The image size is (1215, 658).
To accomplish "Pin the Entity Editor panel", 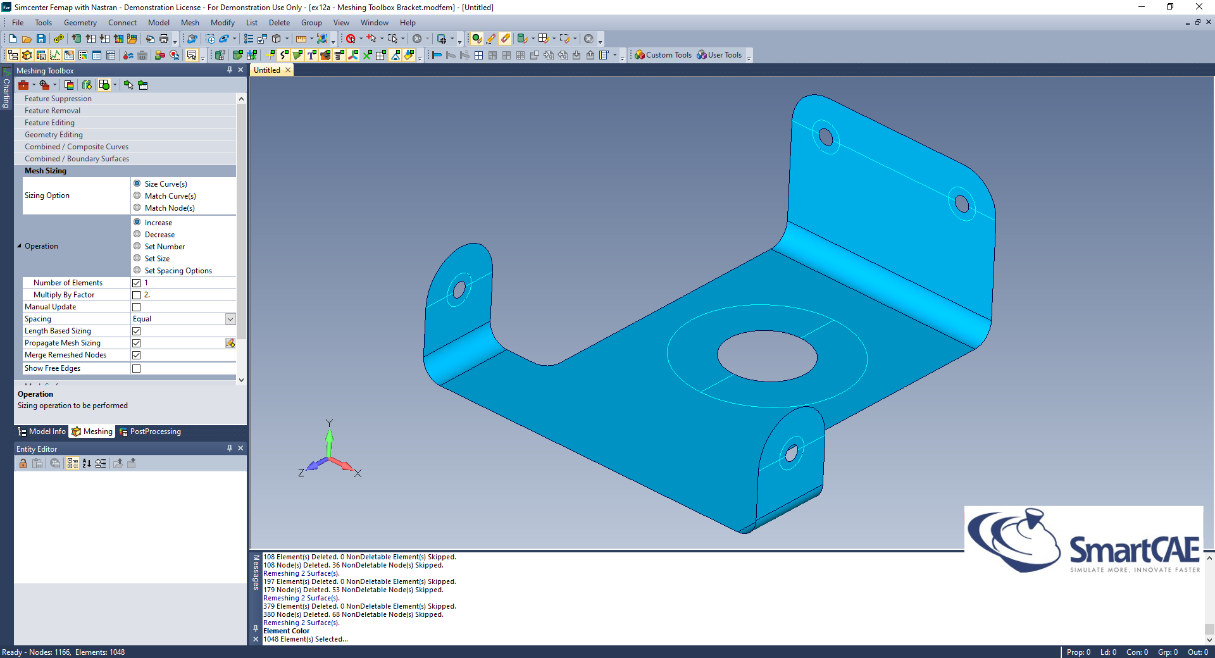I will tap(230, 448).
